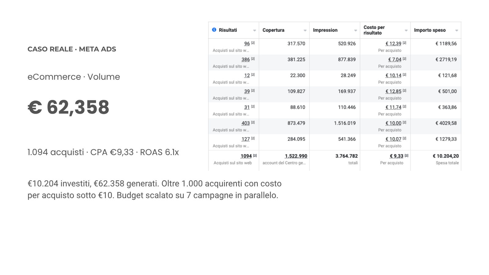Screen dimensions: 489x275
Task: Open the underlined € 7,04 cost value
Action: click(395, 60)
